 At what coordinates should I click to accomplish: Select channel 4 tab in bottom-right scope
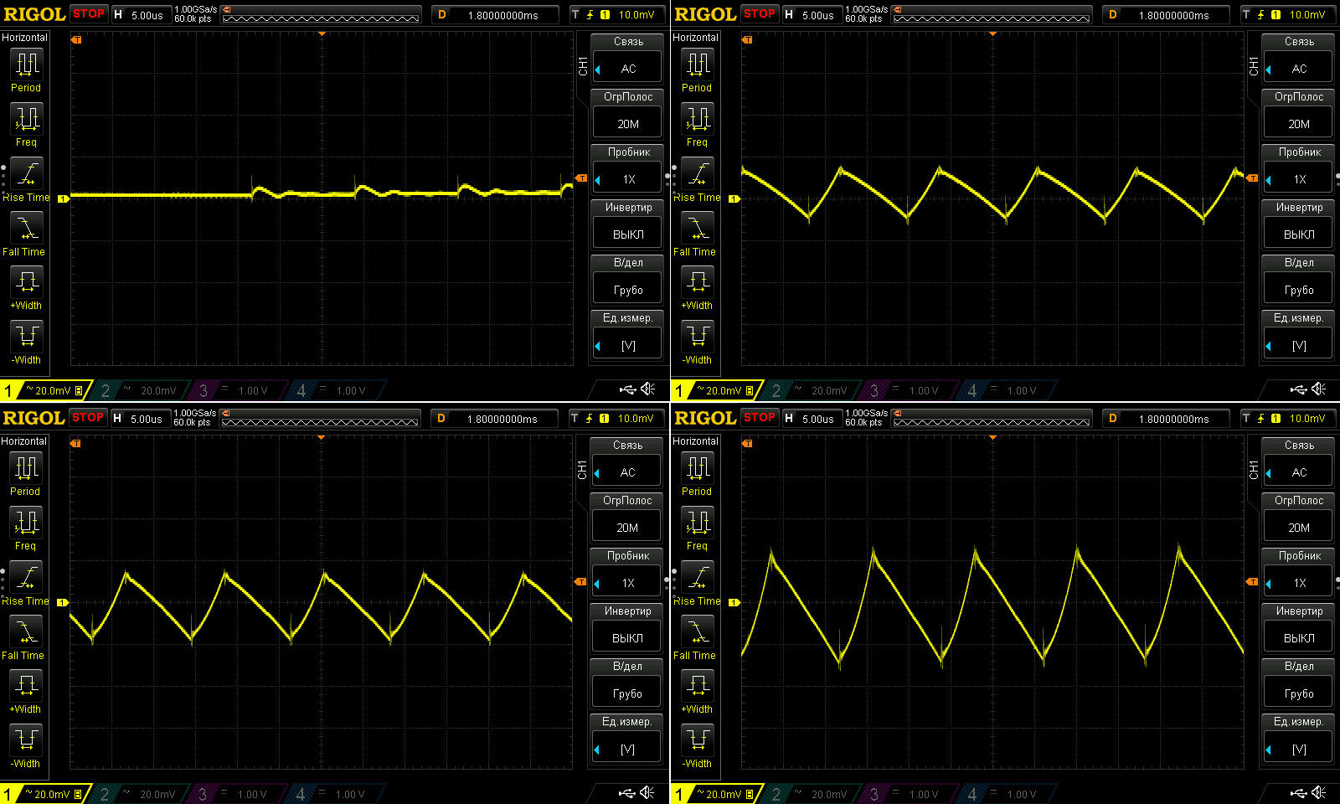[x=1003, y=794]
